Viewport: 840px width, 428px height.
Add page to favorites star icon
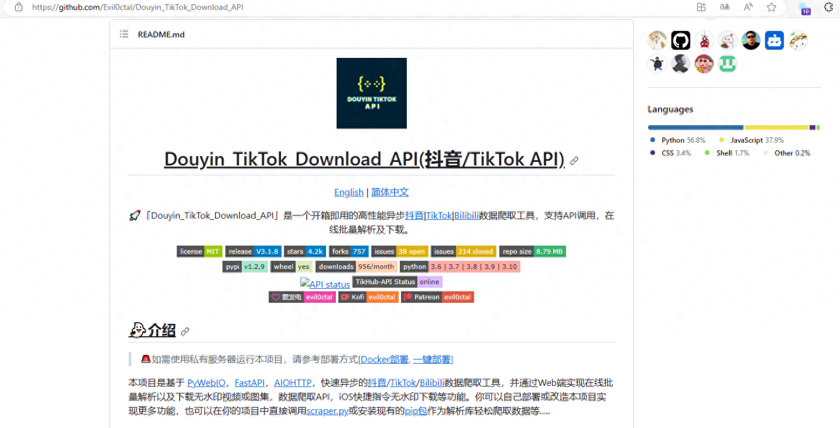(772, 7)
